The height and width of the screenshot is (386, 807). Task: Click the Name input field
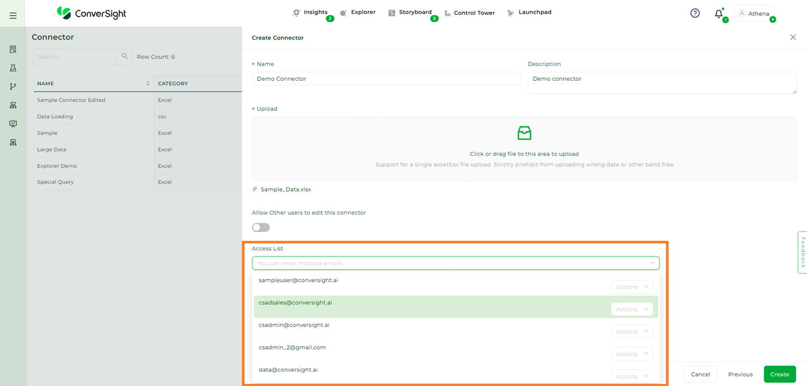[x=386, y=79]
